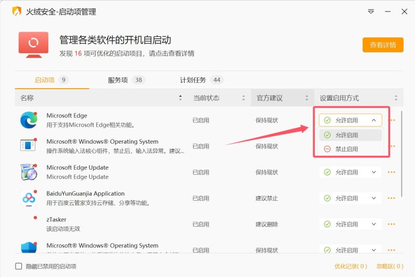The height and width of the screenshot is (277, 415).
Task: Click 用于百度云管家支持云存储 description text
Action: [x=99, y=203]
